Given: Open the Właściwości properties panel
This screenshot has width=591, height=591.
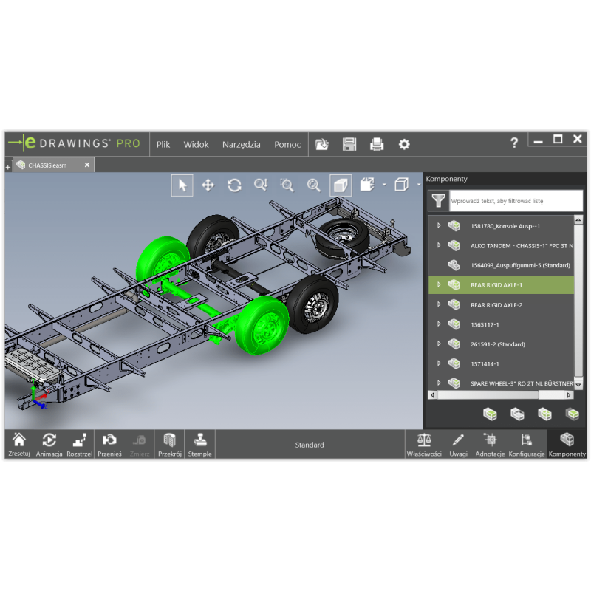Looking at the screenshot, I should (x=424, y=445).
